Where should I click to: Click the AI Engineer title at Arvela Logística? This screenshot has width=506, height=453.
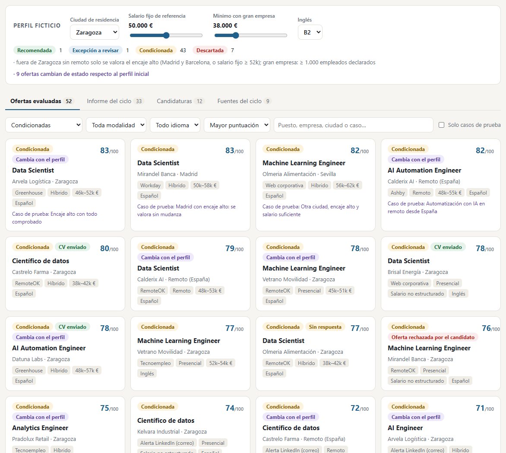pos(405,428)
